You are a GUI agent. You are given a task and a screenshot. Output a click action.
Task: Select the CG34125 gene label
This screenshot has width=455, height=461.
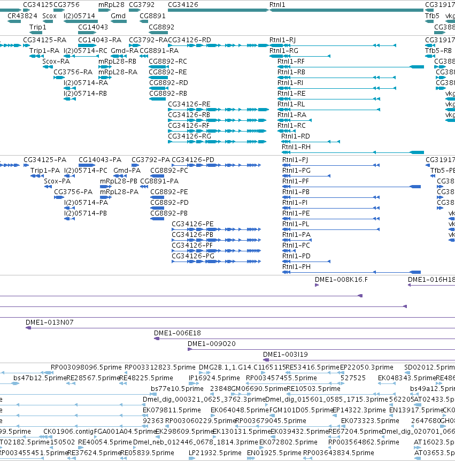38,5
